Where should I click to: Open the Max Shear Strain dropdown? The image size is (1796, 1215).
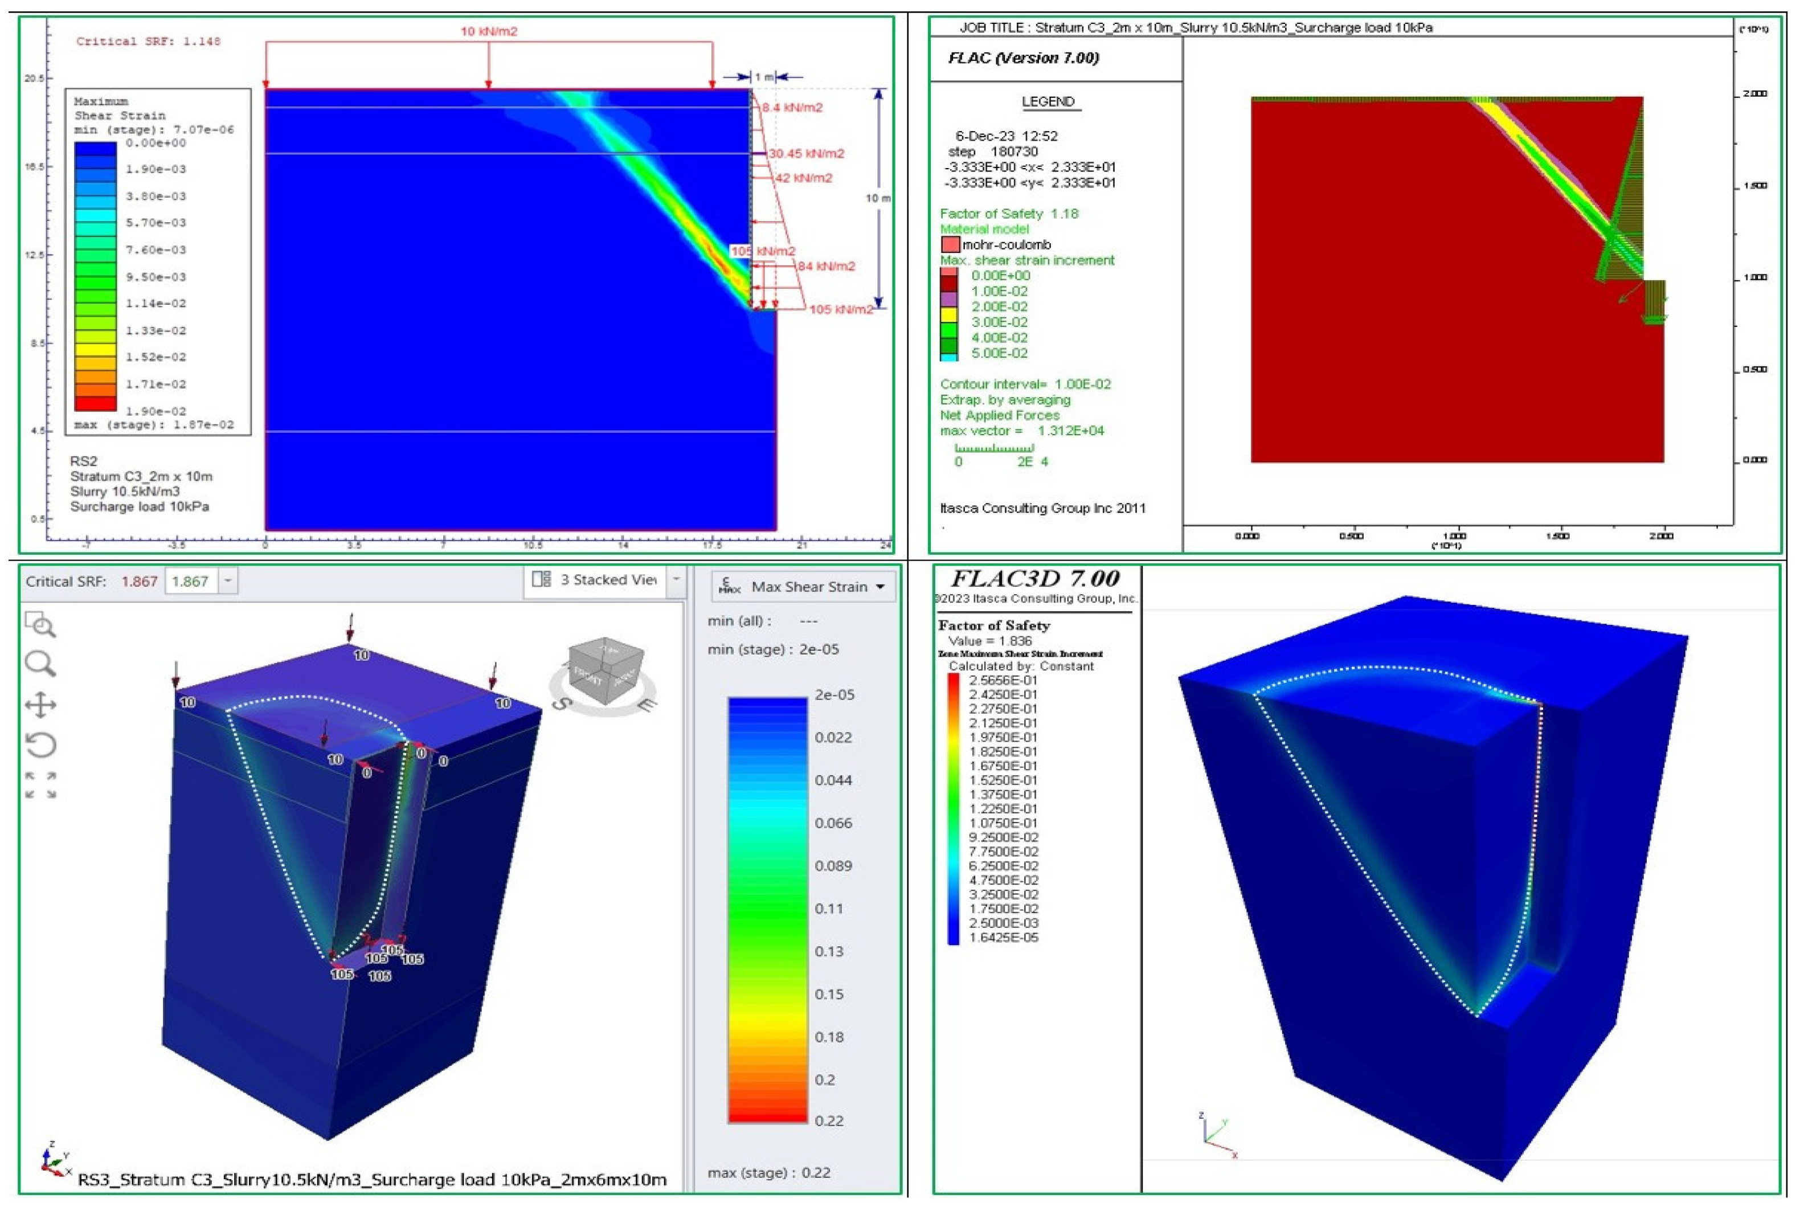click(880, 587)
